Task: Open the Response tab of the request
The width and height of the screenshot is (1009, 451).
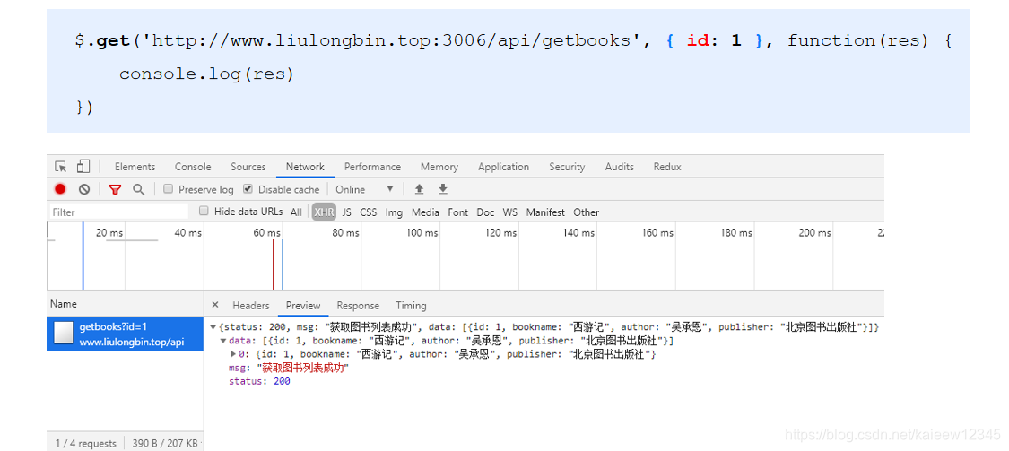Action: [x=358, y=306]
